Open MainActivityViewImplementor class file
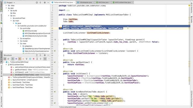Screen dimensions: 193x108 click(37, 51)
